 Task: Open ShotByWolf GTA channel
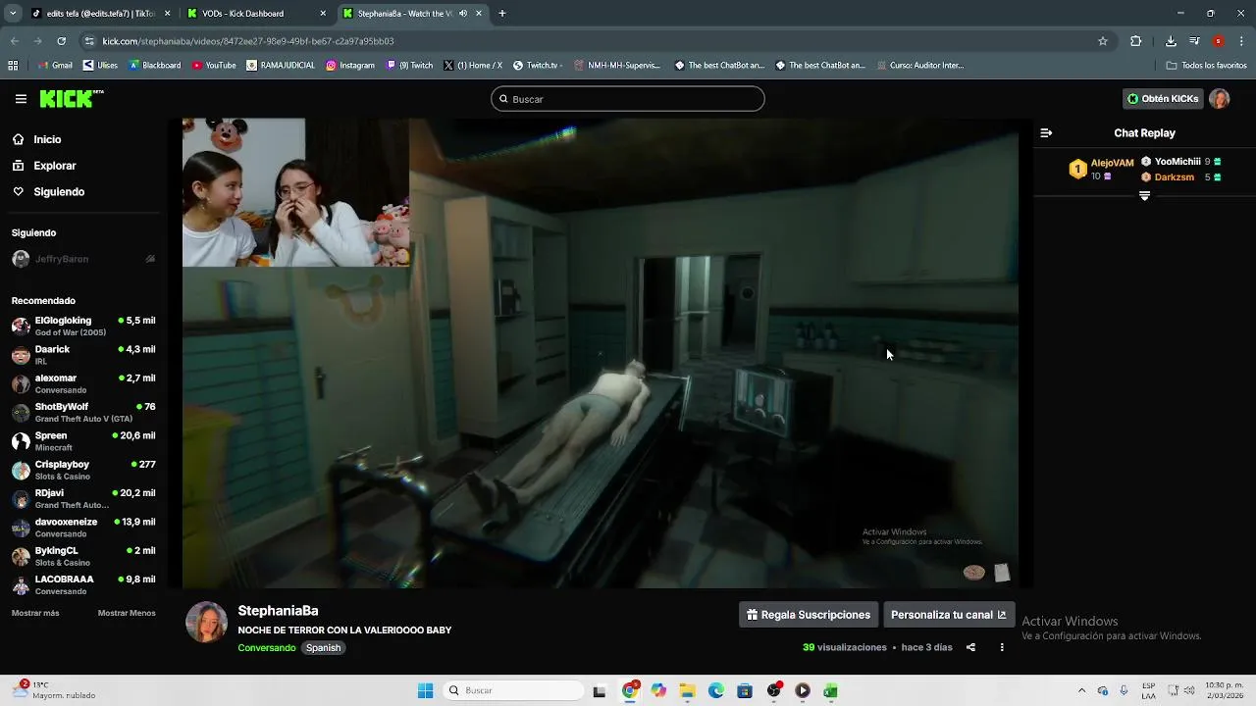point(83,412)
